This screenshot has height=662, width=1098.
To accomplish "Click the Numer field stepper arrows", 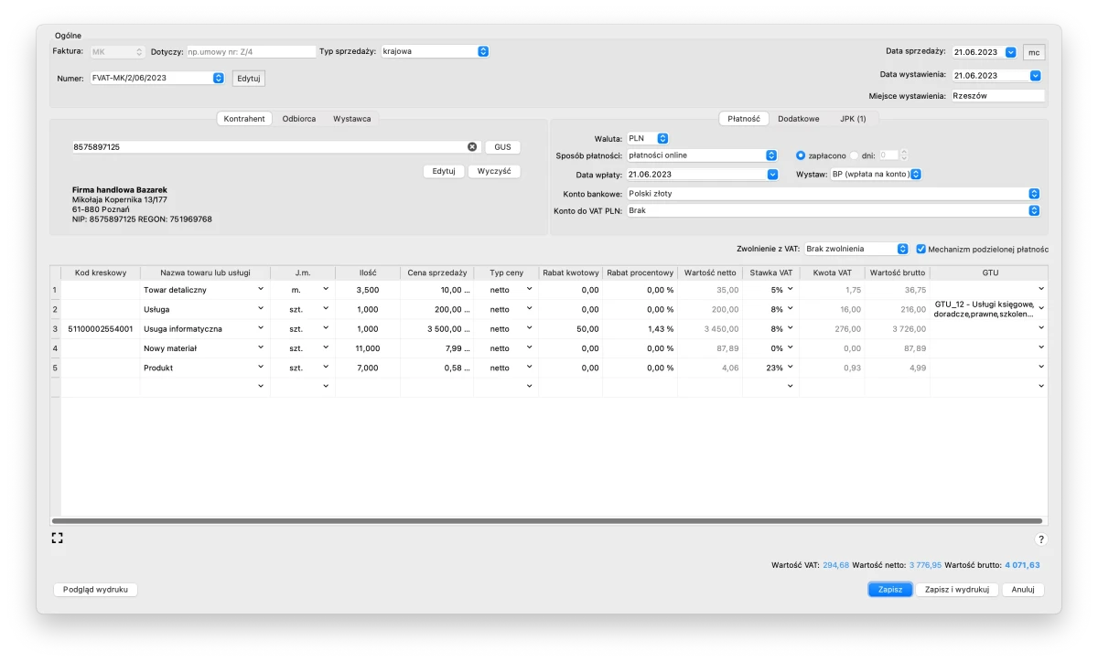I will point(218,79).
